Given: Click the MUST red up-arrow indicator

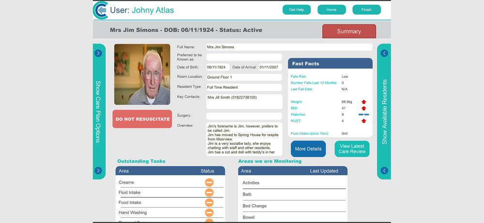Looking at the screenshot, I should 363,121.
